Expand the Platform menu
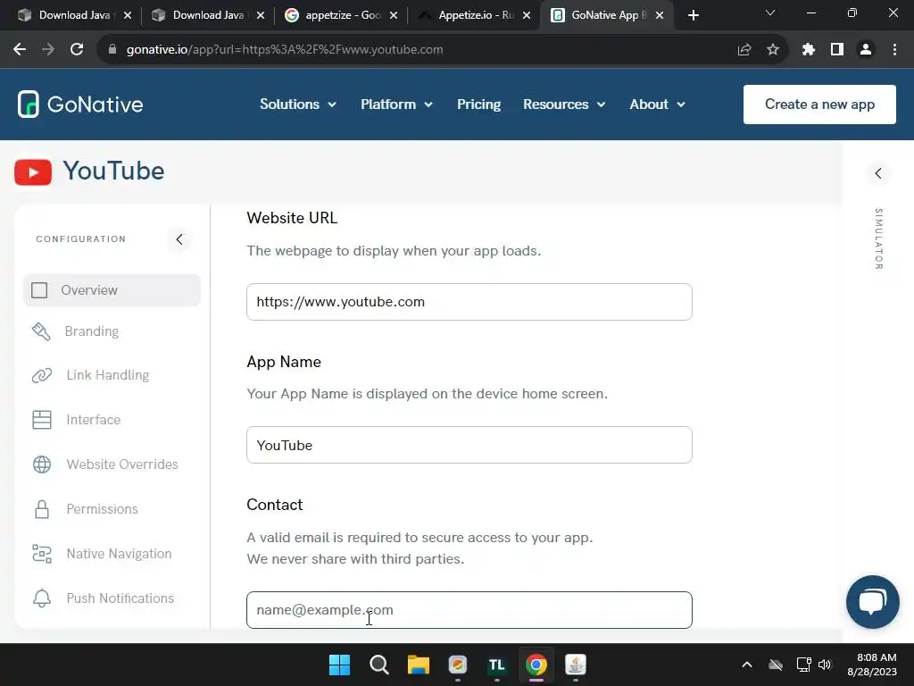Viewport: 914px width, 686px height. tap(396, 105)
